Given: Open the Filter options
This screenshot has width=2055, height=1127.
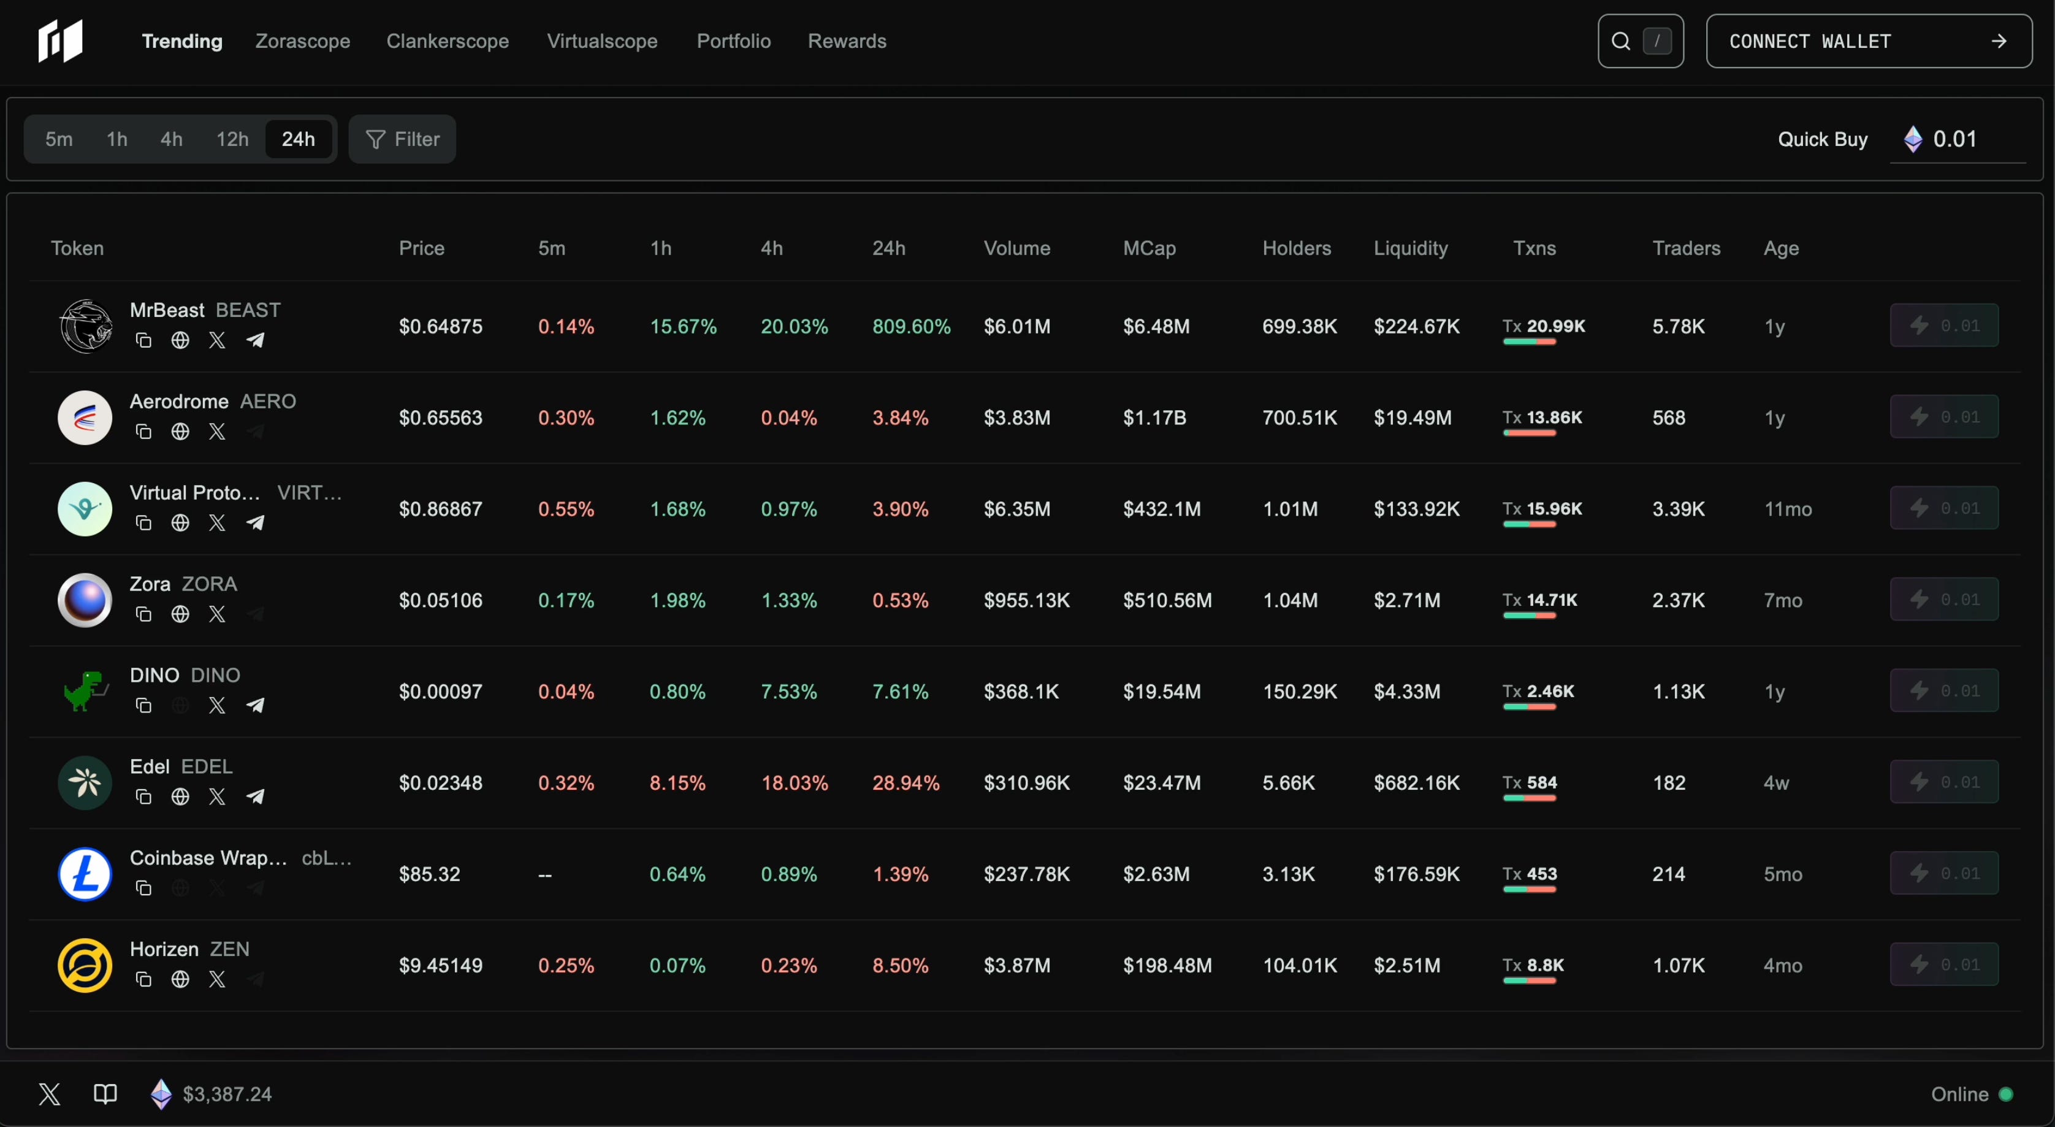Looking at the screenshot, I should pos(402,140).
